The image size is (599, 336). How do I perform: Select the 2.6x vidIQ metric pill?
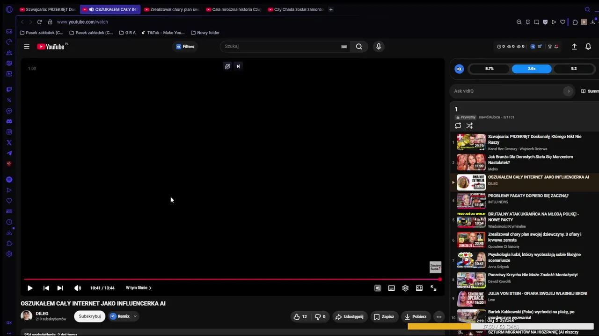click(532, 69)
